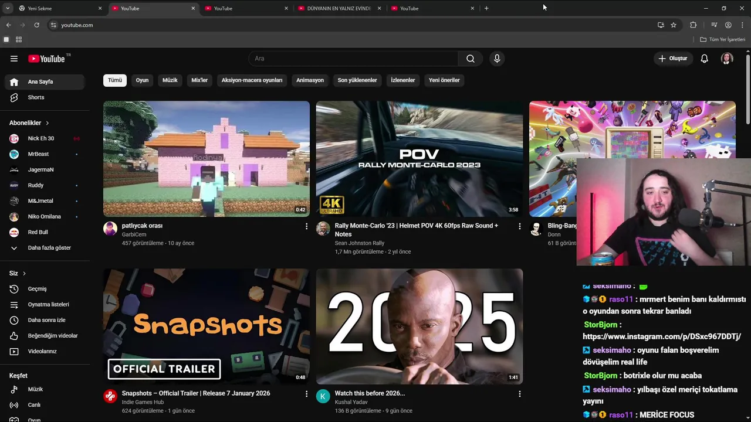Open Tüm Yer İşaretleri bookmarks folder
751x422 pixels.
click(723, 39)
